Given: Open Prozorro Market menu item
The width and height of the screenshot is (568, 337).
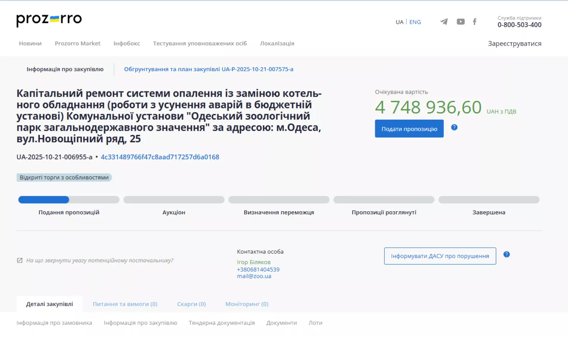Looking at the screenshot, I should pos(78,43).
